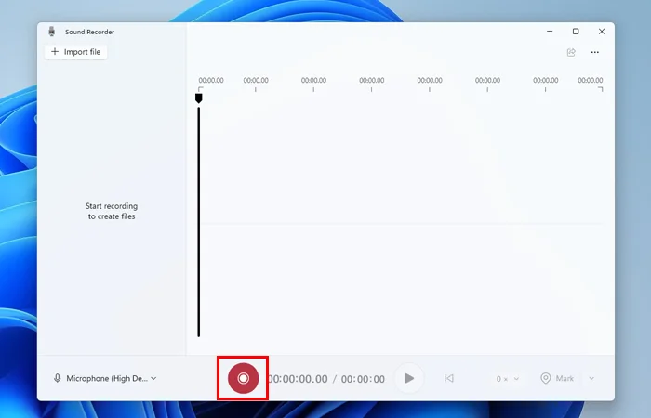Viewport: 651px width, 418px height.
Task: Click the total duration 00:00:00 display
Action: click(x=363, y=379)
